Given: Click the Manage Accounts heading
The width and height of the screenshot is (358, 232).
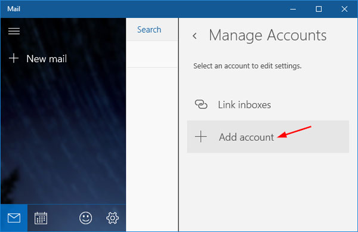Looking at the screenshot, I should pyautogui.click(x=267, y=35).
